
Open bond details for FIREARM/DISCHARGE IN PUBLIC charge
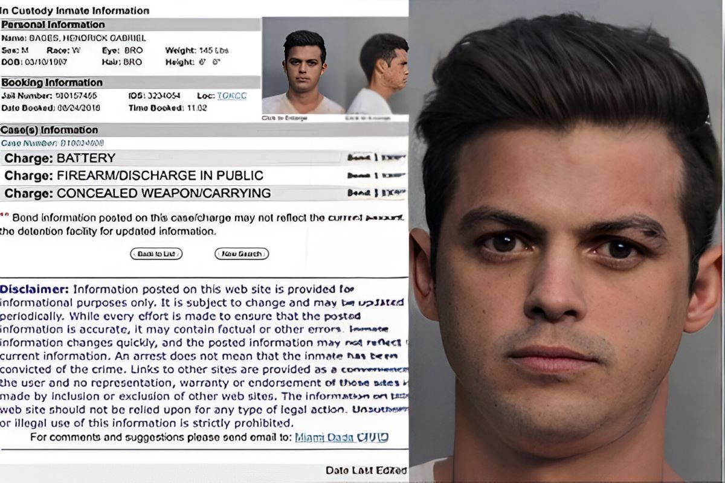coord(376,176)
